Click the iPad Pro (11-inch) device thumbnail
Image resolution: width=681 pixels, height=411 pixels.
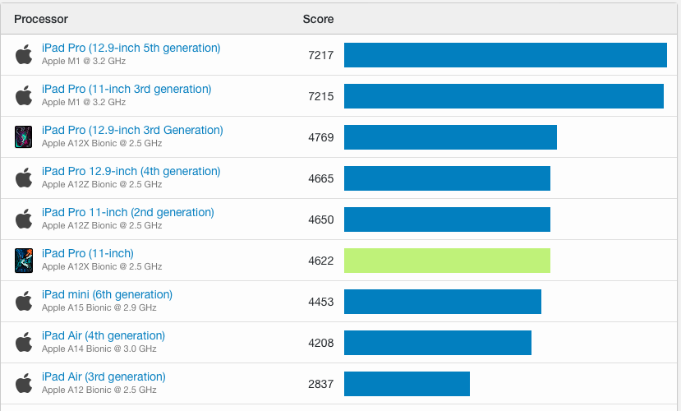[x=24, y=261]
